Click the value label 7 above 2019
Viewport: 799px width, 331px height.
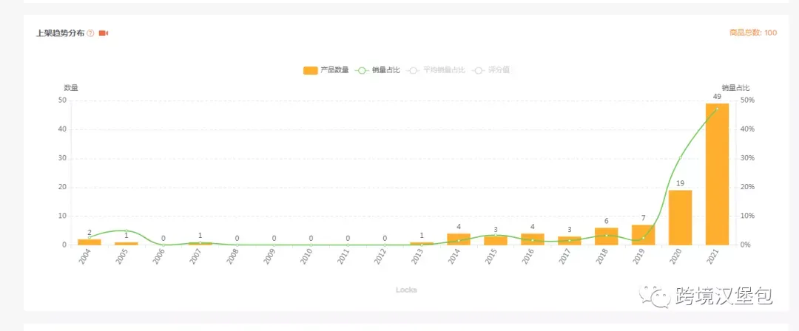[x=643, y=218]
